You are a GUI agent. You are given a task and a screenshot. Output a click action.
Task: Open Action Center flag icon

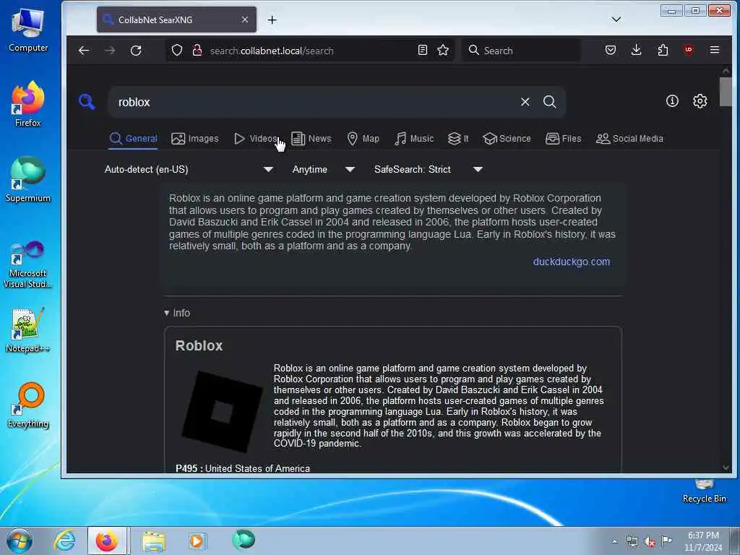(x=666, y=541)
